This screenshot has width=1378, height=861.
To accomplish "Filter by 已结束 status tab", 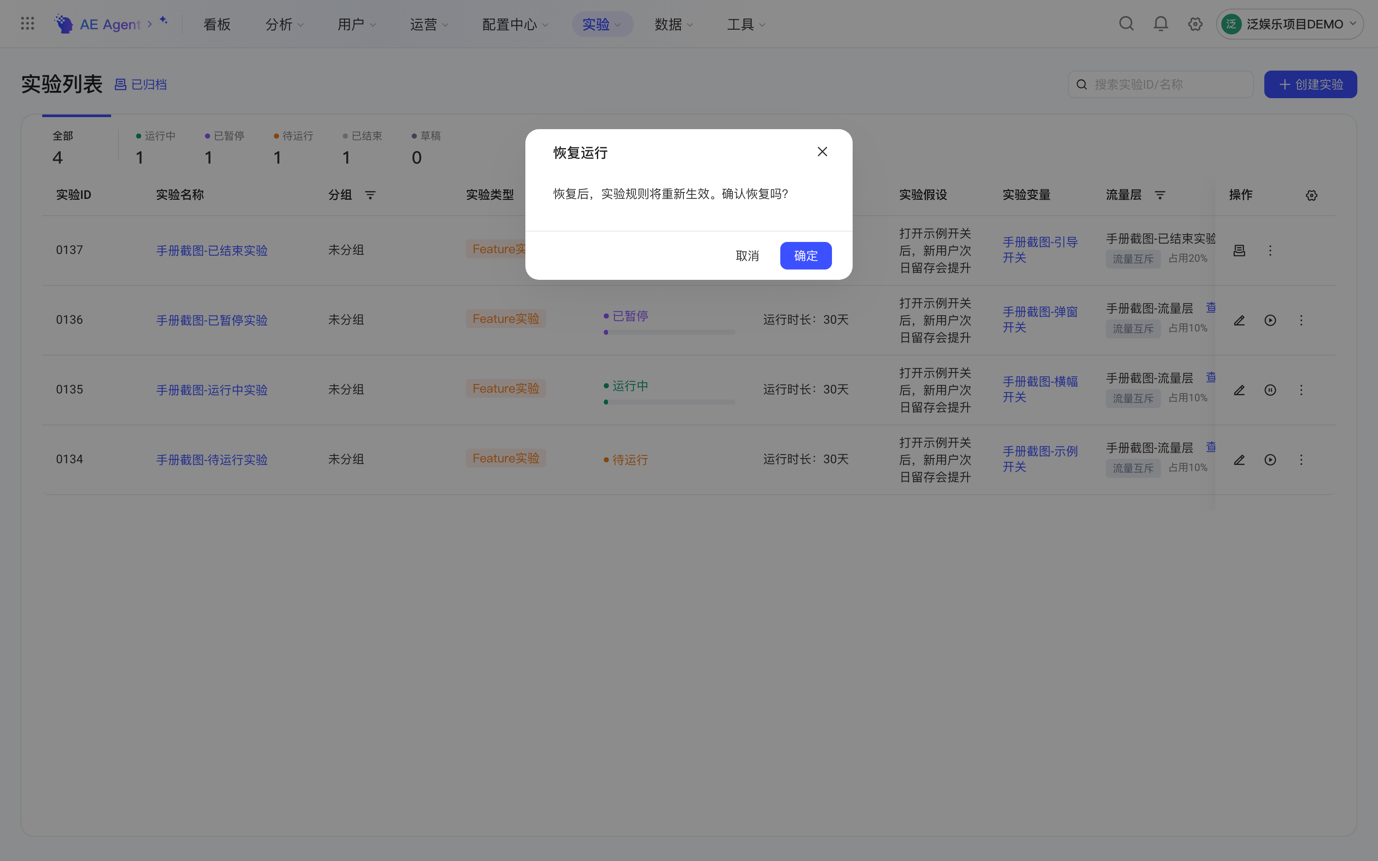I will (x=362, y=148).
